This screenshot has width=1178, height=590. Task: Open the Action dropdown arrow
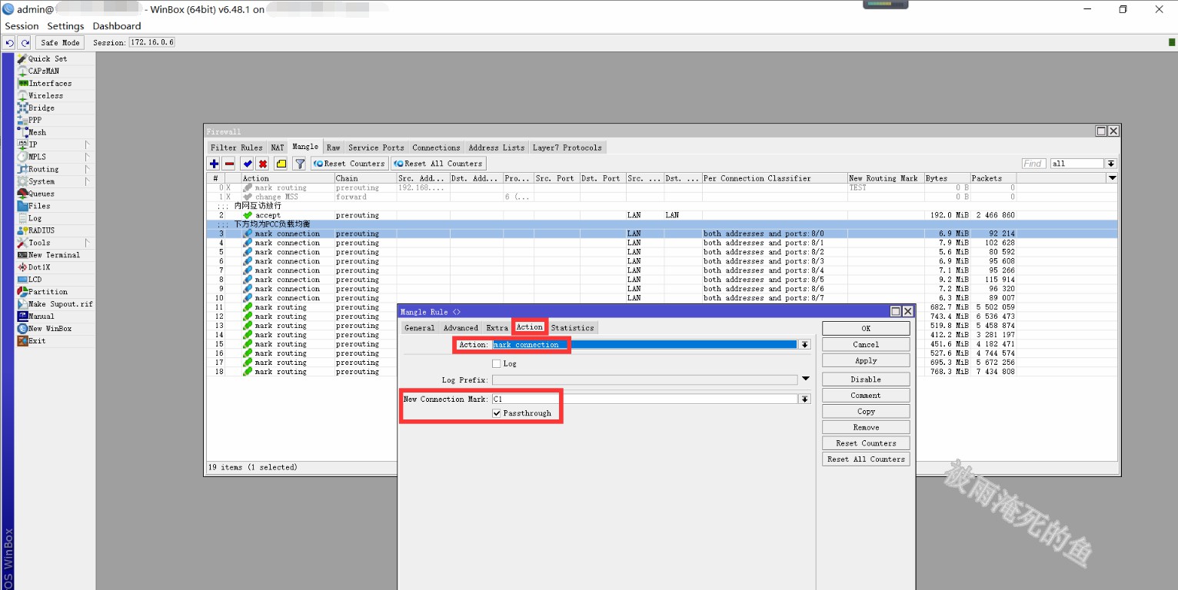(804, 345)
